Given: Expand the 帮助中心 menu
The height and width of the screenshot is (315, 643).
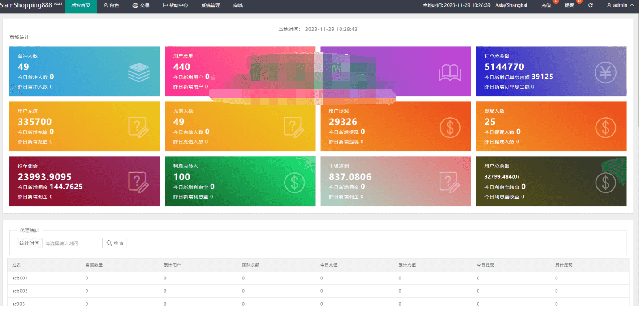Looking at the screenshot, I should [x=175, y=5].
